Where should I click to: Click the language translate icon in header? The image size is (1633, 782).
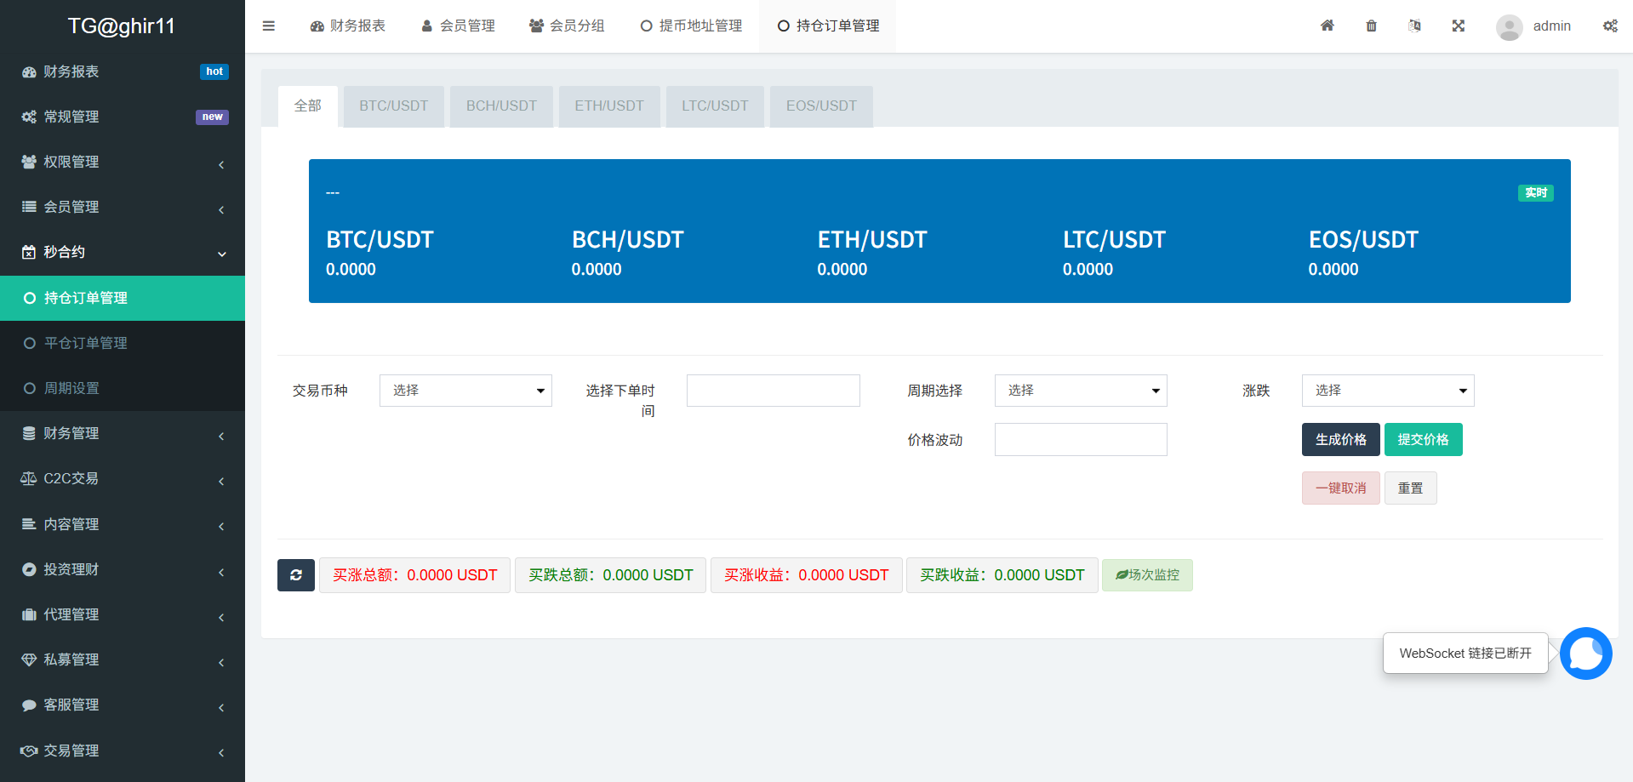pos(1414,26)
